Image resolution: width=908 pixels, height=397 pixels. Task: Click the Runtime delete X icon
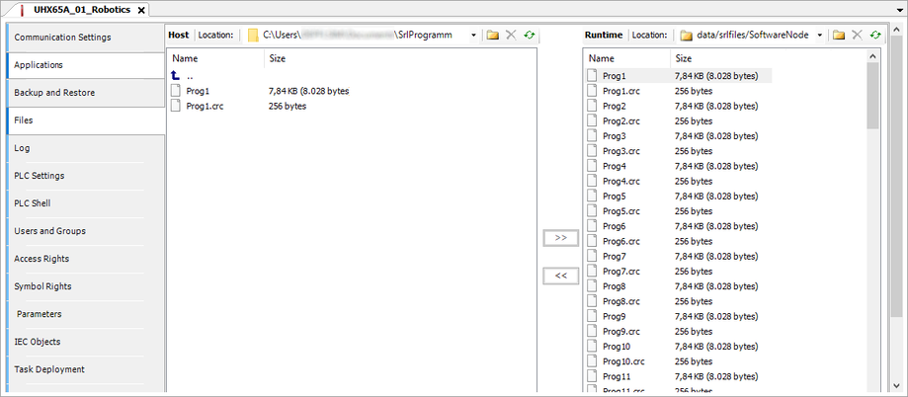point(857,36)
